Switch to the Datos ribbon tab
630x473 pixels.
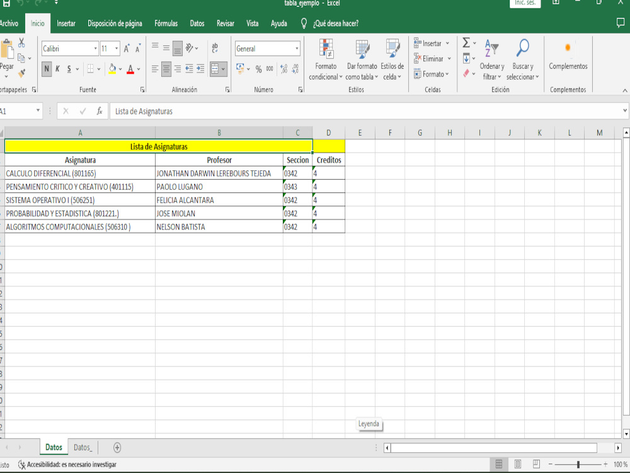click(x=197, y=23)
